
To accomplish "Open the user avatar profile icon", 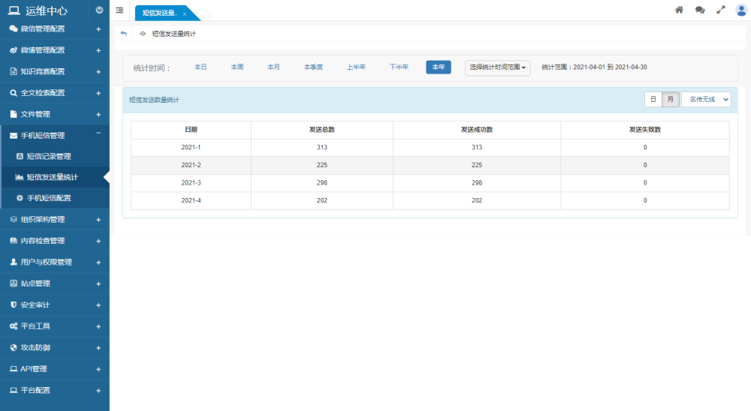I will (x=741, y=10).
